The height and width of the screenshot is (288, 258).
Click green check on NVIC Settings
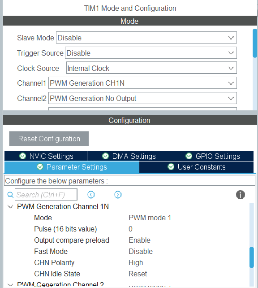22,156
